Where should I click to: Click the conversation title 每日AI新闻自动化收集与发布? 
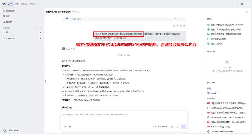tap(58, 12)
